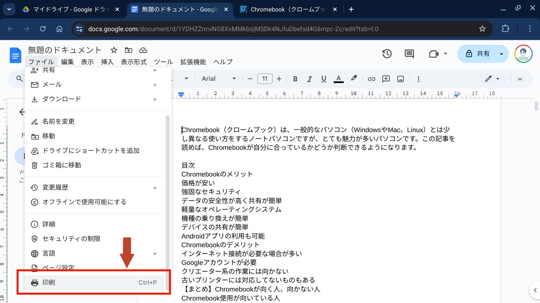
Task: Open 詳細 document details
Action: (94, 224)
